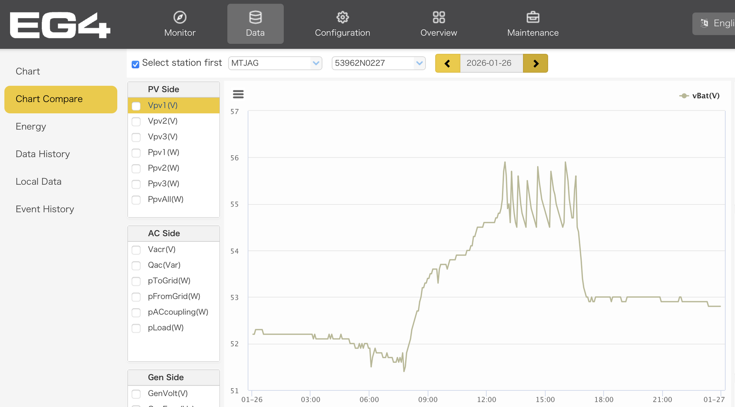Image resolution: width=735 pixels, height=407 pixels.
Task: Tick the PpvAll(W) checkbox
Action: 136,200
